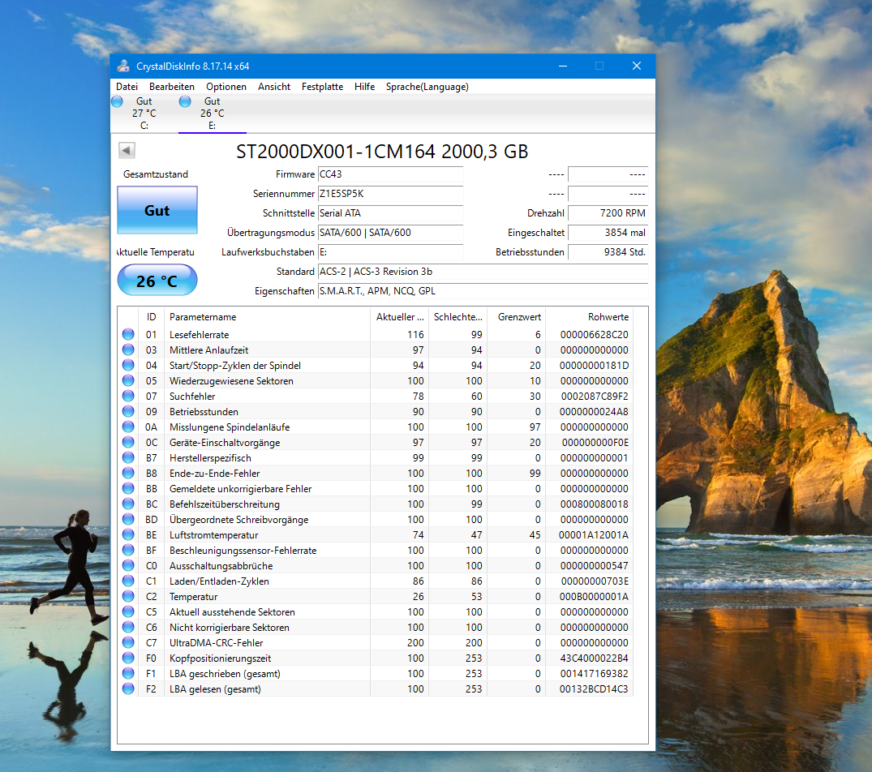
Task: Click the Eigenschaften field S.M.A.R.T., APM
Action: 483,291
